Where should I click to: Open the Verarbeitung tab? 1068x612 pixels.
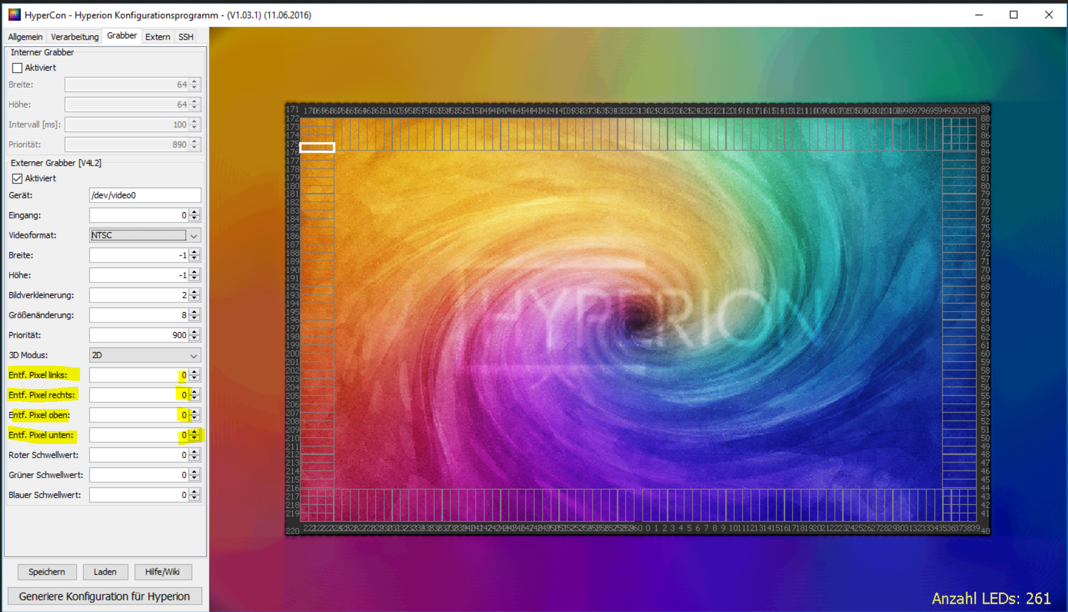click(x=75, y=37)
